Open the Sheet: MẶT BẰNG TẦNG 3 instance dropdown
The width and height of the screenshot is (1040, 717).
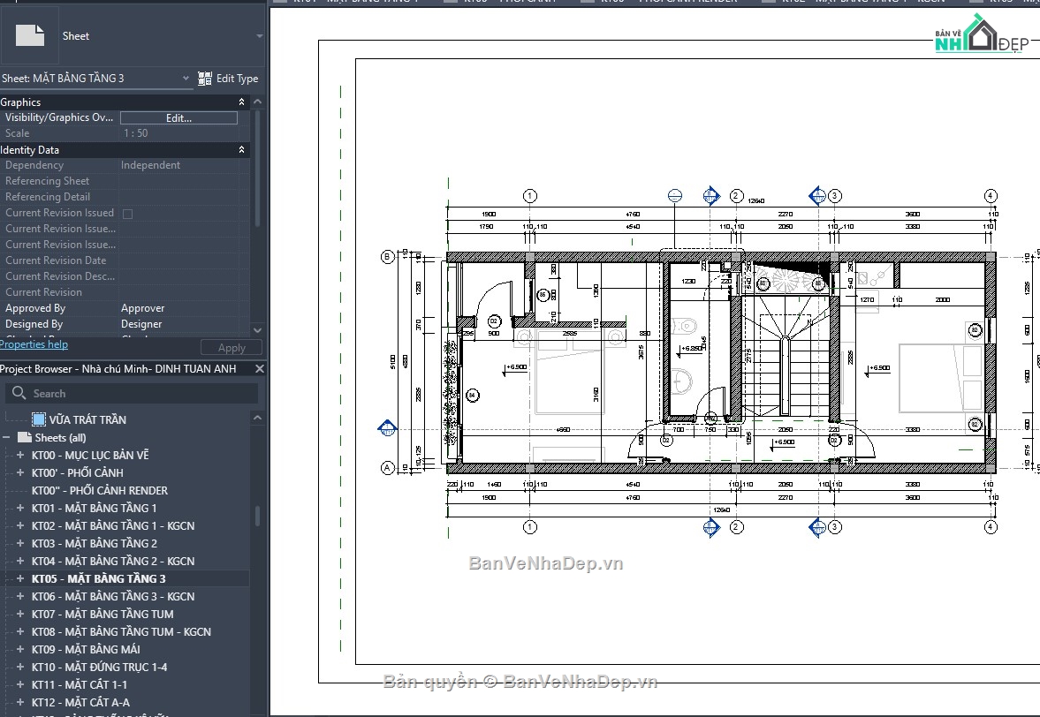click(96, 79)
